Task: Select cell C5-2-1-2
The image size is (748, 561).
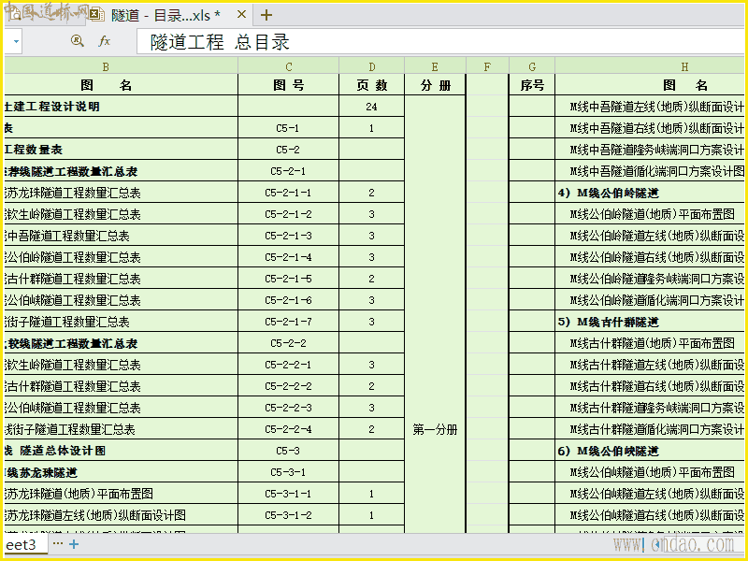Action: click(x=288, y=214)
